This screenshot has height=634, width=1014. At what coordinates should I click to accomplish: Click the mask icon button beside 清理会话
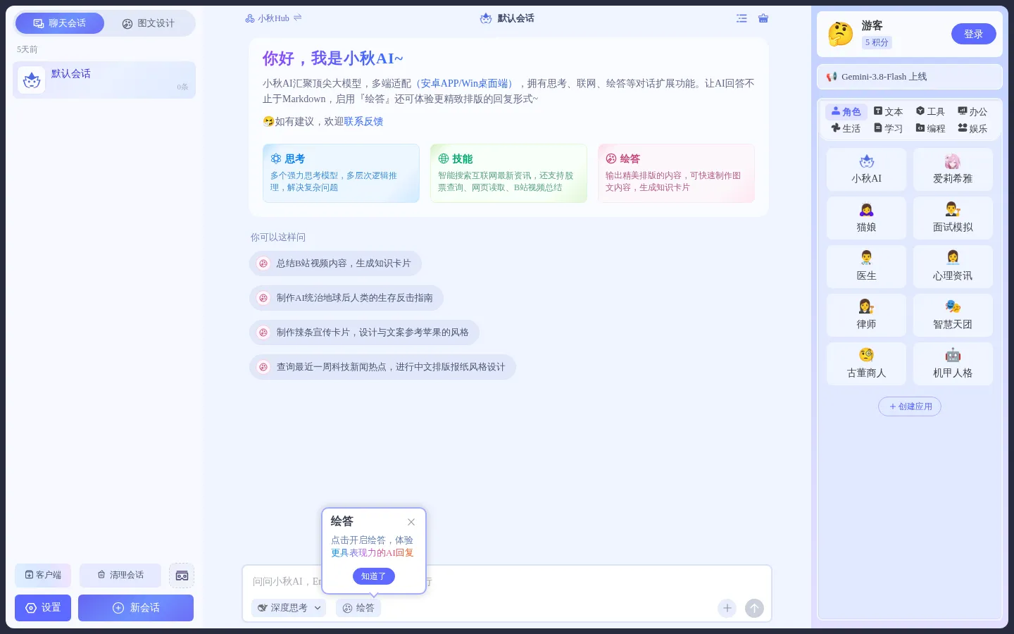click(182, 576)
